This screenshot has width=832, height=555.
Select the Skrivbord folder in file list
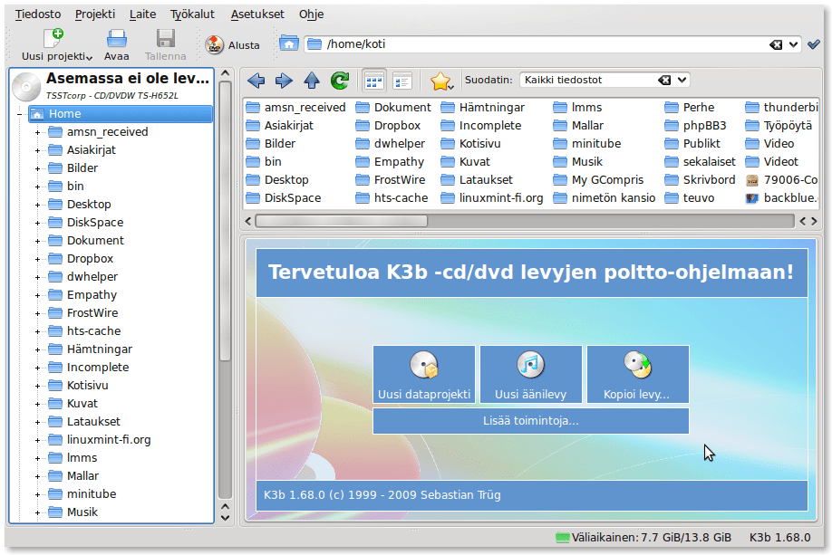click(700, 179)
